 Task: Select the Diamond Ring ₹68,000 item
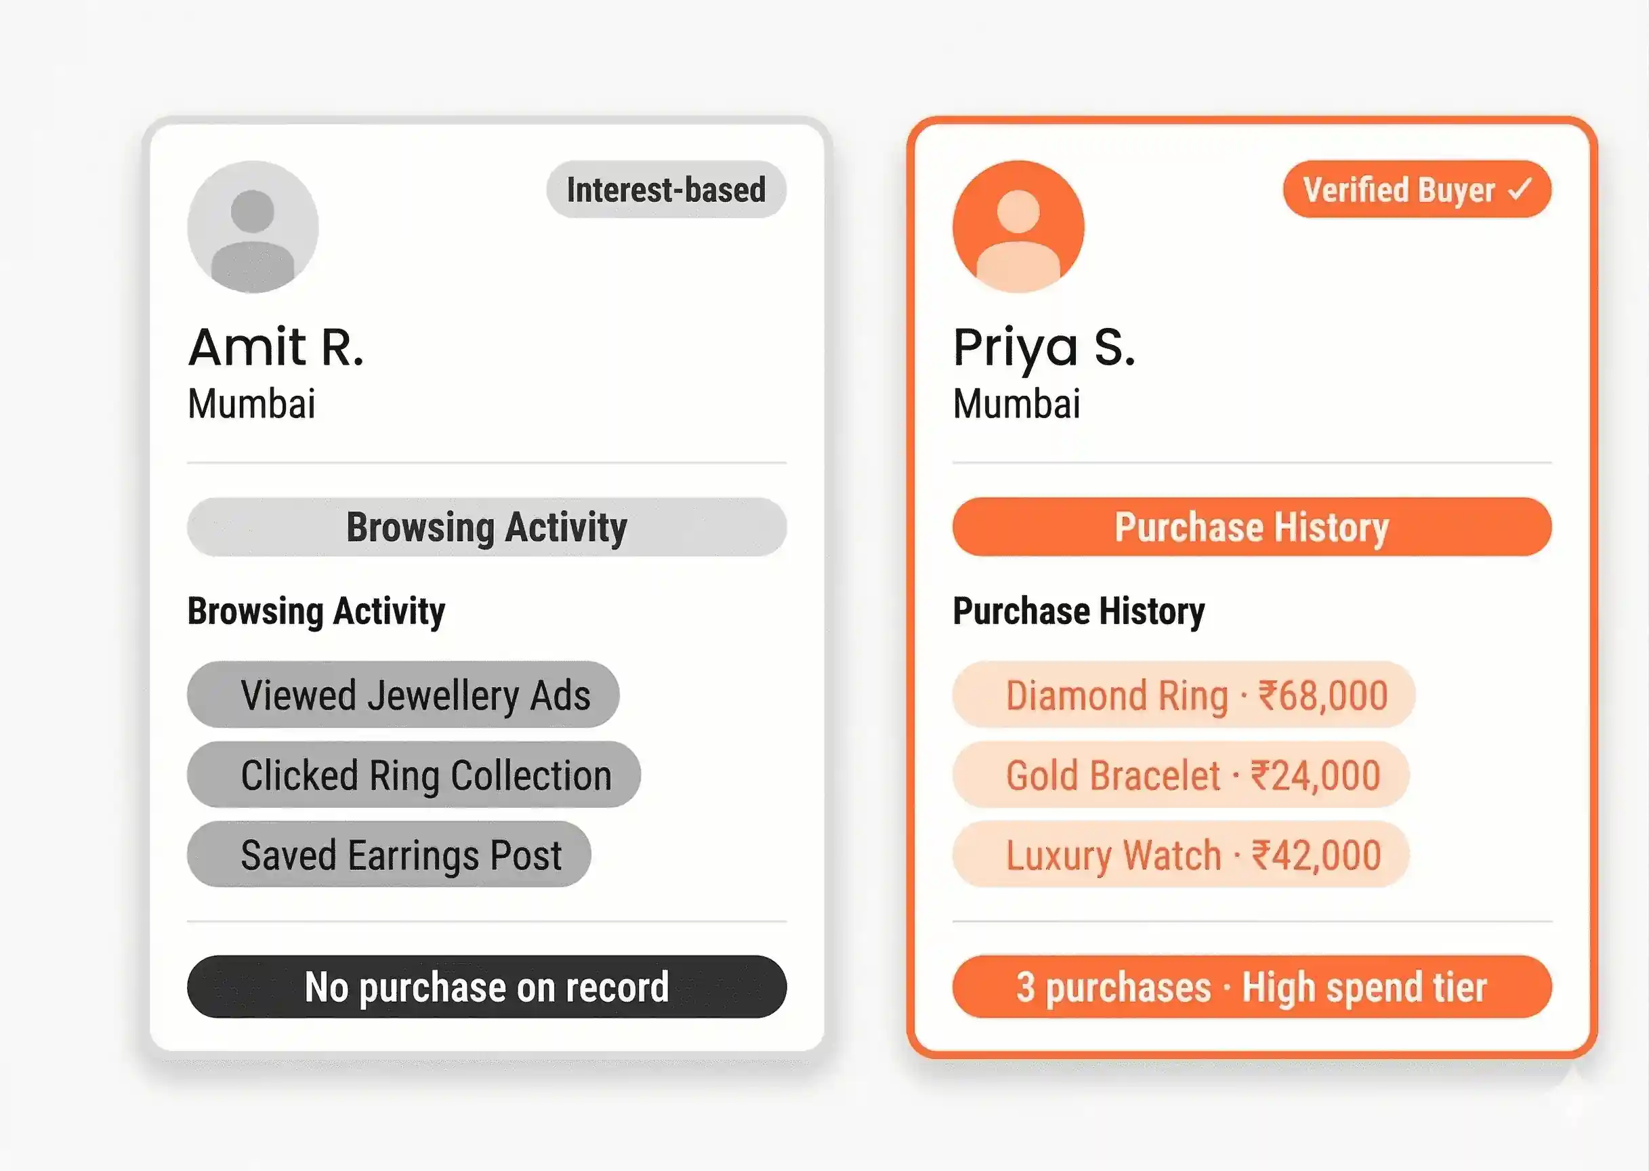[1184, 695]
